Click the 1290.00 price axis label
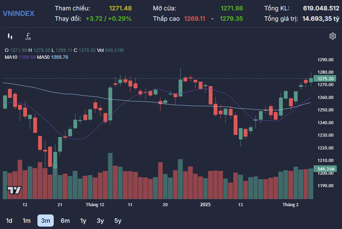 point(325,60)
